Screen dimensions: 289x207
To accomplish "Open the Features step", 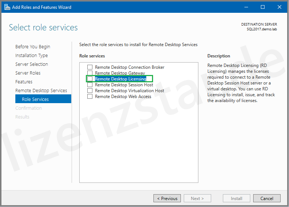I will coord(24,82).
